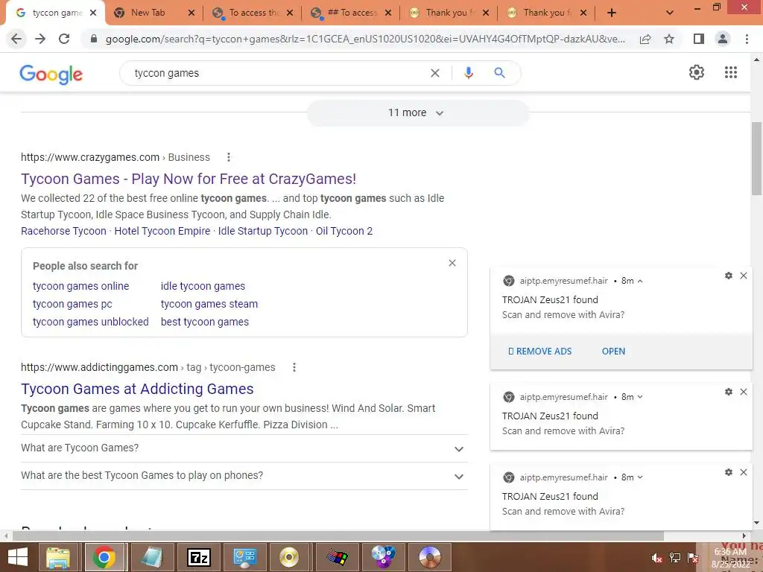
Task: Close the New Tab tab
Action: pos(191,13)
